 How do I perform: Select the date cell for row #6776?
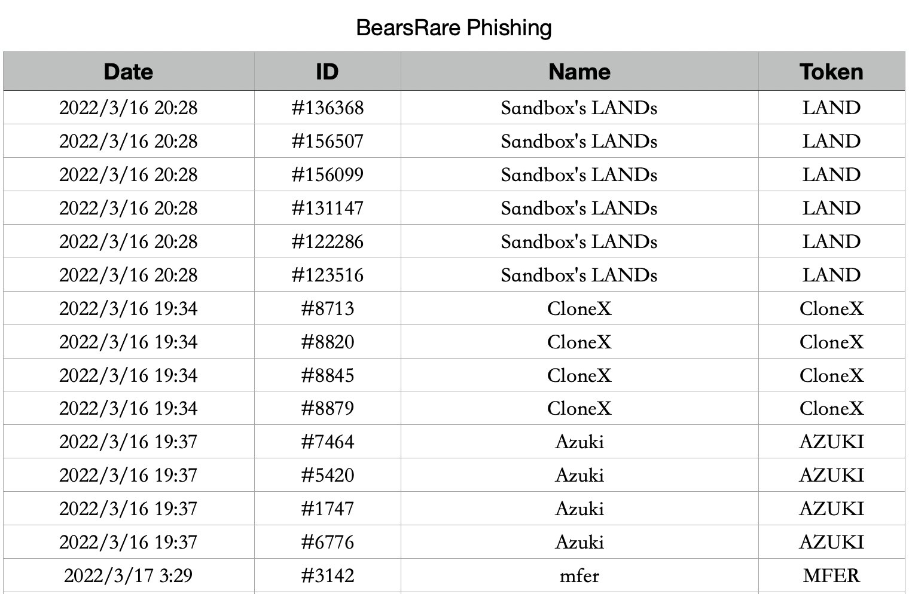coord(129,542)
